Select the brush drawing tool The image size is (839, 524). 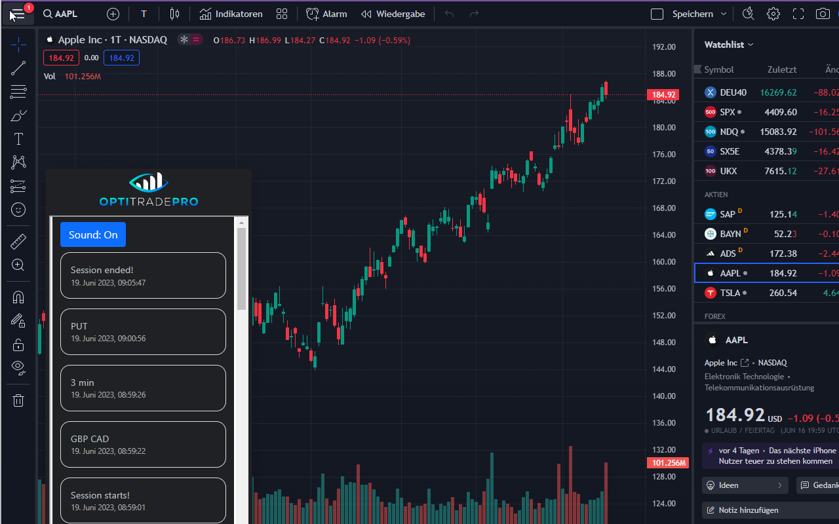click(x=18, y=116)
